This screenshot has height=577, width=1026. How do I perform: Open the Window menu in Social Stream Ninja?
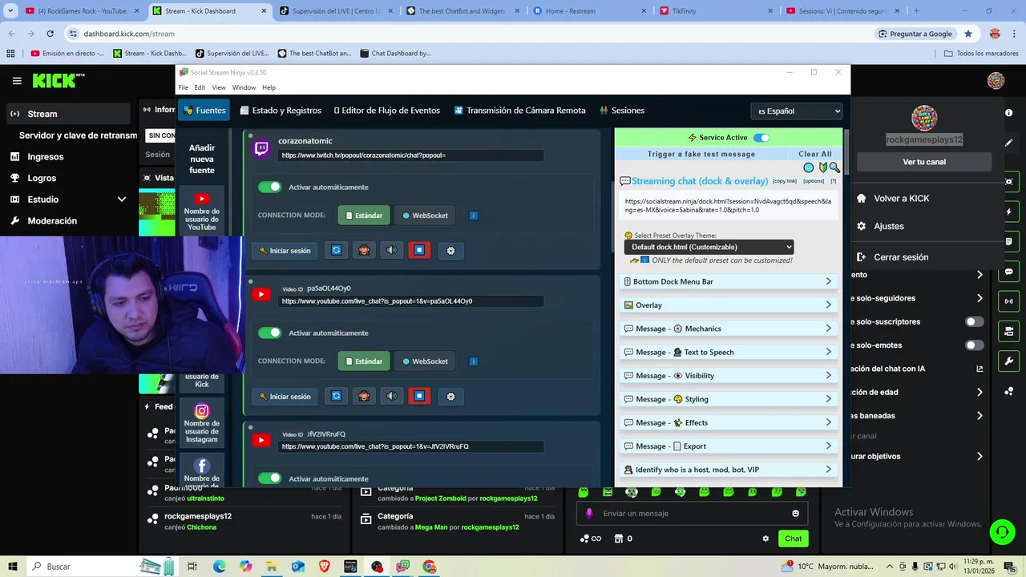[244, 87]
